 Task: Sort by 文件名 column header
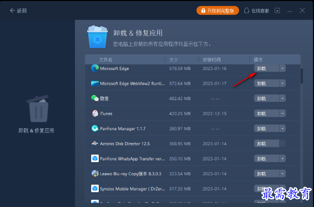pos(106,60)
